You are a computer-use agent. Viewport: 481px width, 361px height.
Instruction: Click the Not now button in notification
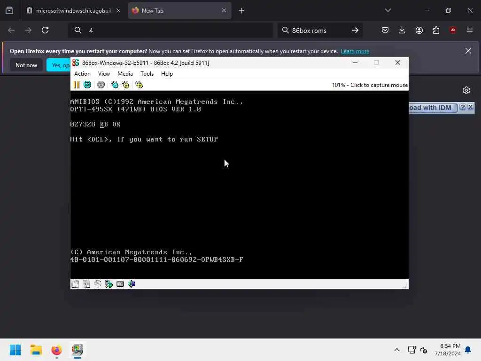[26, 65]
